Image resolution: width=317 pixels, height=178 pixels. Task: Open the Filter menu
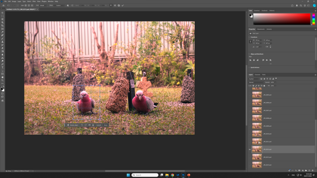(34, 2)
